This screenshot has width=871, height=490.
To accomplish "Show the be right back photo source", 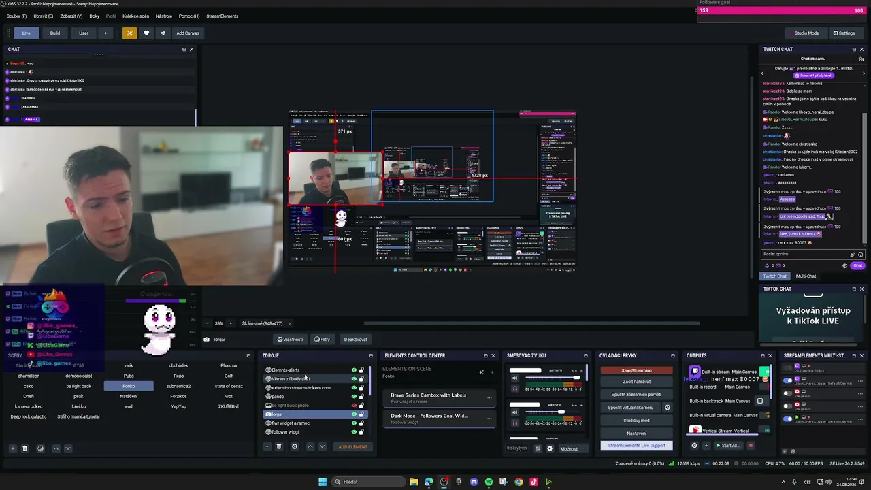I will (354, 406).
